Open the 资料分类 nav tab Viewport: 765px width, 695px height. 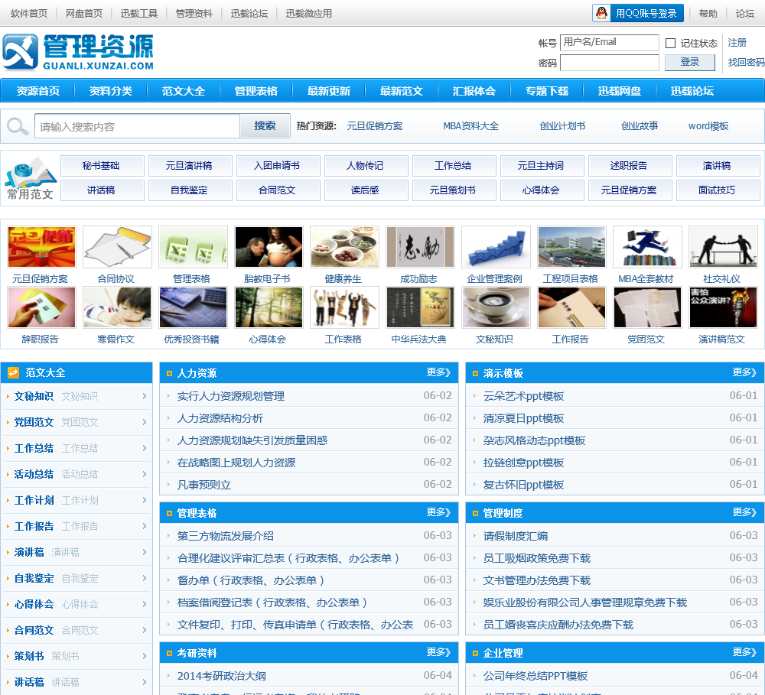tap(111, 91)
